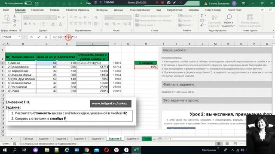Open Найти и выделить dropdown
This screenshot has height=154, width=275.
229,21
